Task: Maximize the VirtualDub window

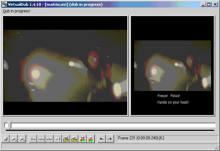Action: pyautogui.click(x=209, y=4)
